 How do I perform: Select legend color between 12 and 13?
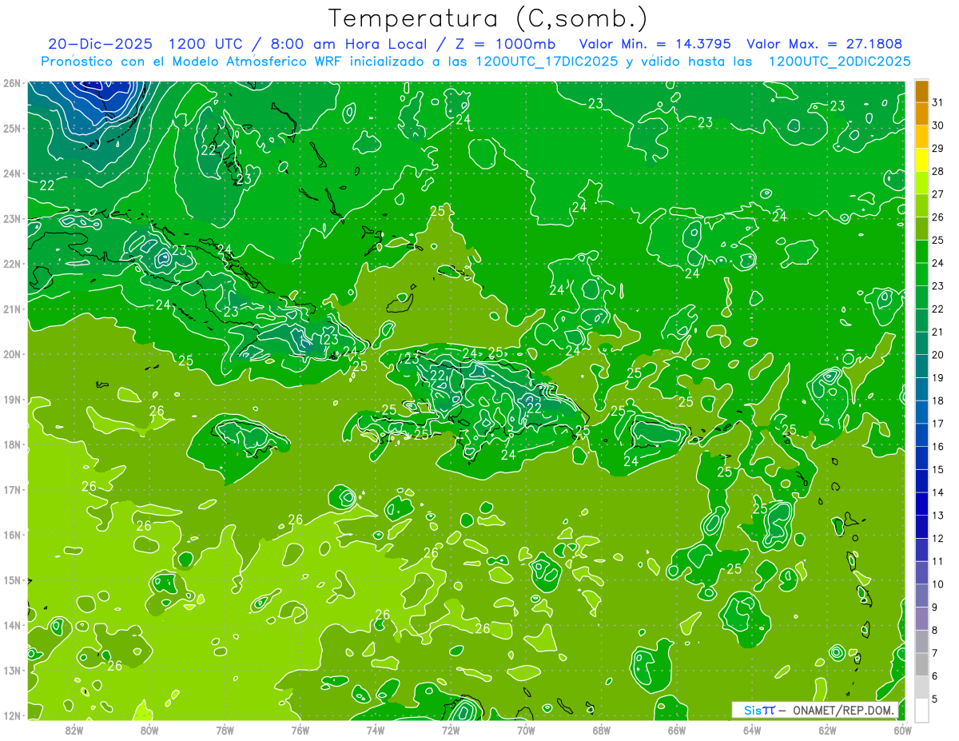[x=921, y=527]
